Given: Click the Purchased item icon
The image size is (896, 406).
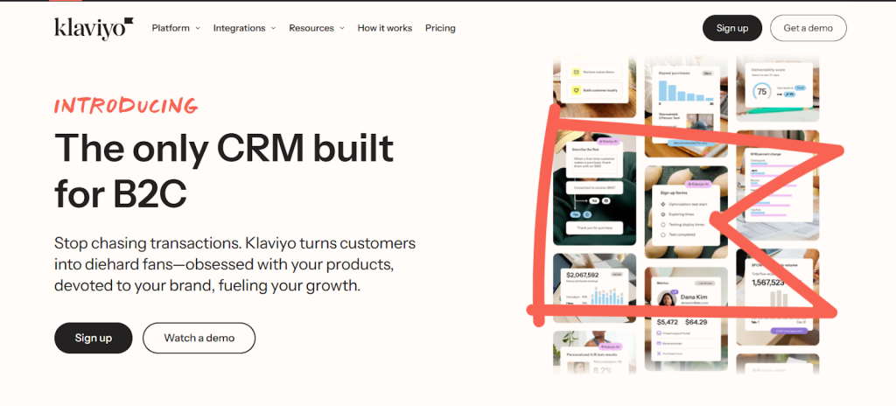Looking at the screenshot, I should point(659,353).
